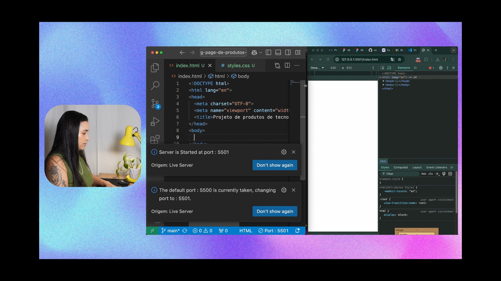Click Port : 5501 in the status bar
Image resolution: width=501 pixels, height=281 pixels.
point(273,231)
